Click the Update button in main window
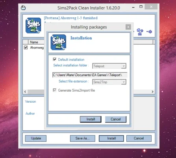Viewport: 176px width, 158px height. pos(36,138)
